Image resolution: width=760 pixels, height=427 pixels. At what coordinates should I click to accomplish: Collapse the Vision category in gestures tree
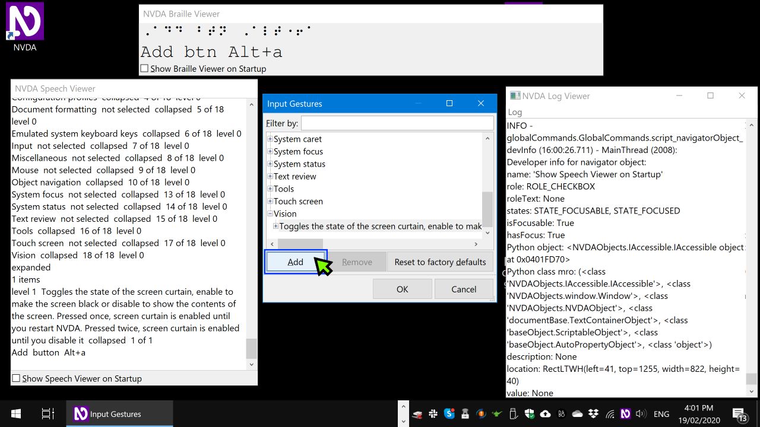[x=270, y=214]
